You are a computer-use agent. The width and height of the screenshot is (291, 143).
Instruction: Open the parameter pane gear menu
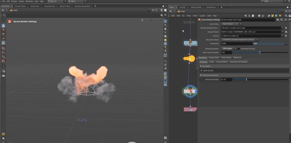pyautogui.click(x=277, y=20)
